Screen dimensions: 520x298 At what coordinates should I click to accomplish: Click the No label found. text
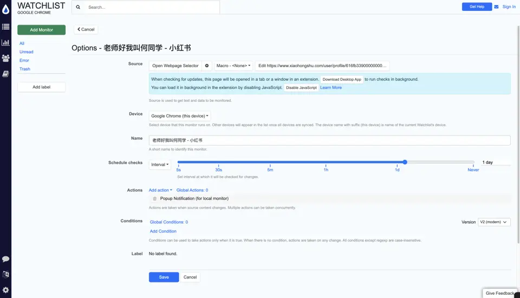[163, 254]
